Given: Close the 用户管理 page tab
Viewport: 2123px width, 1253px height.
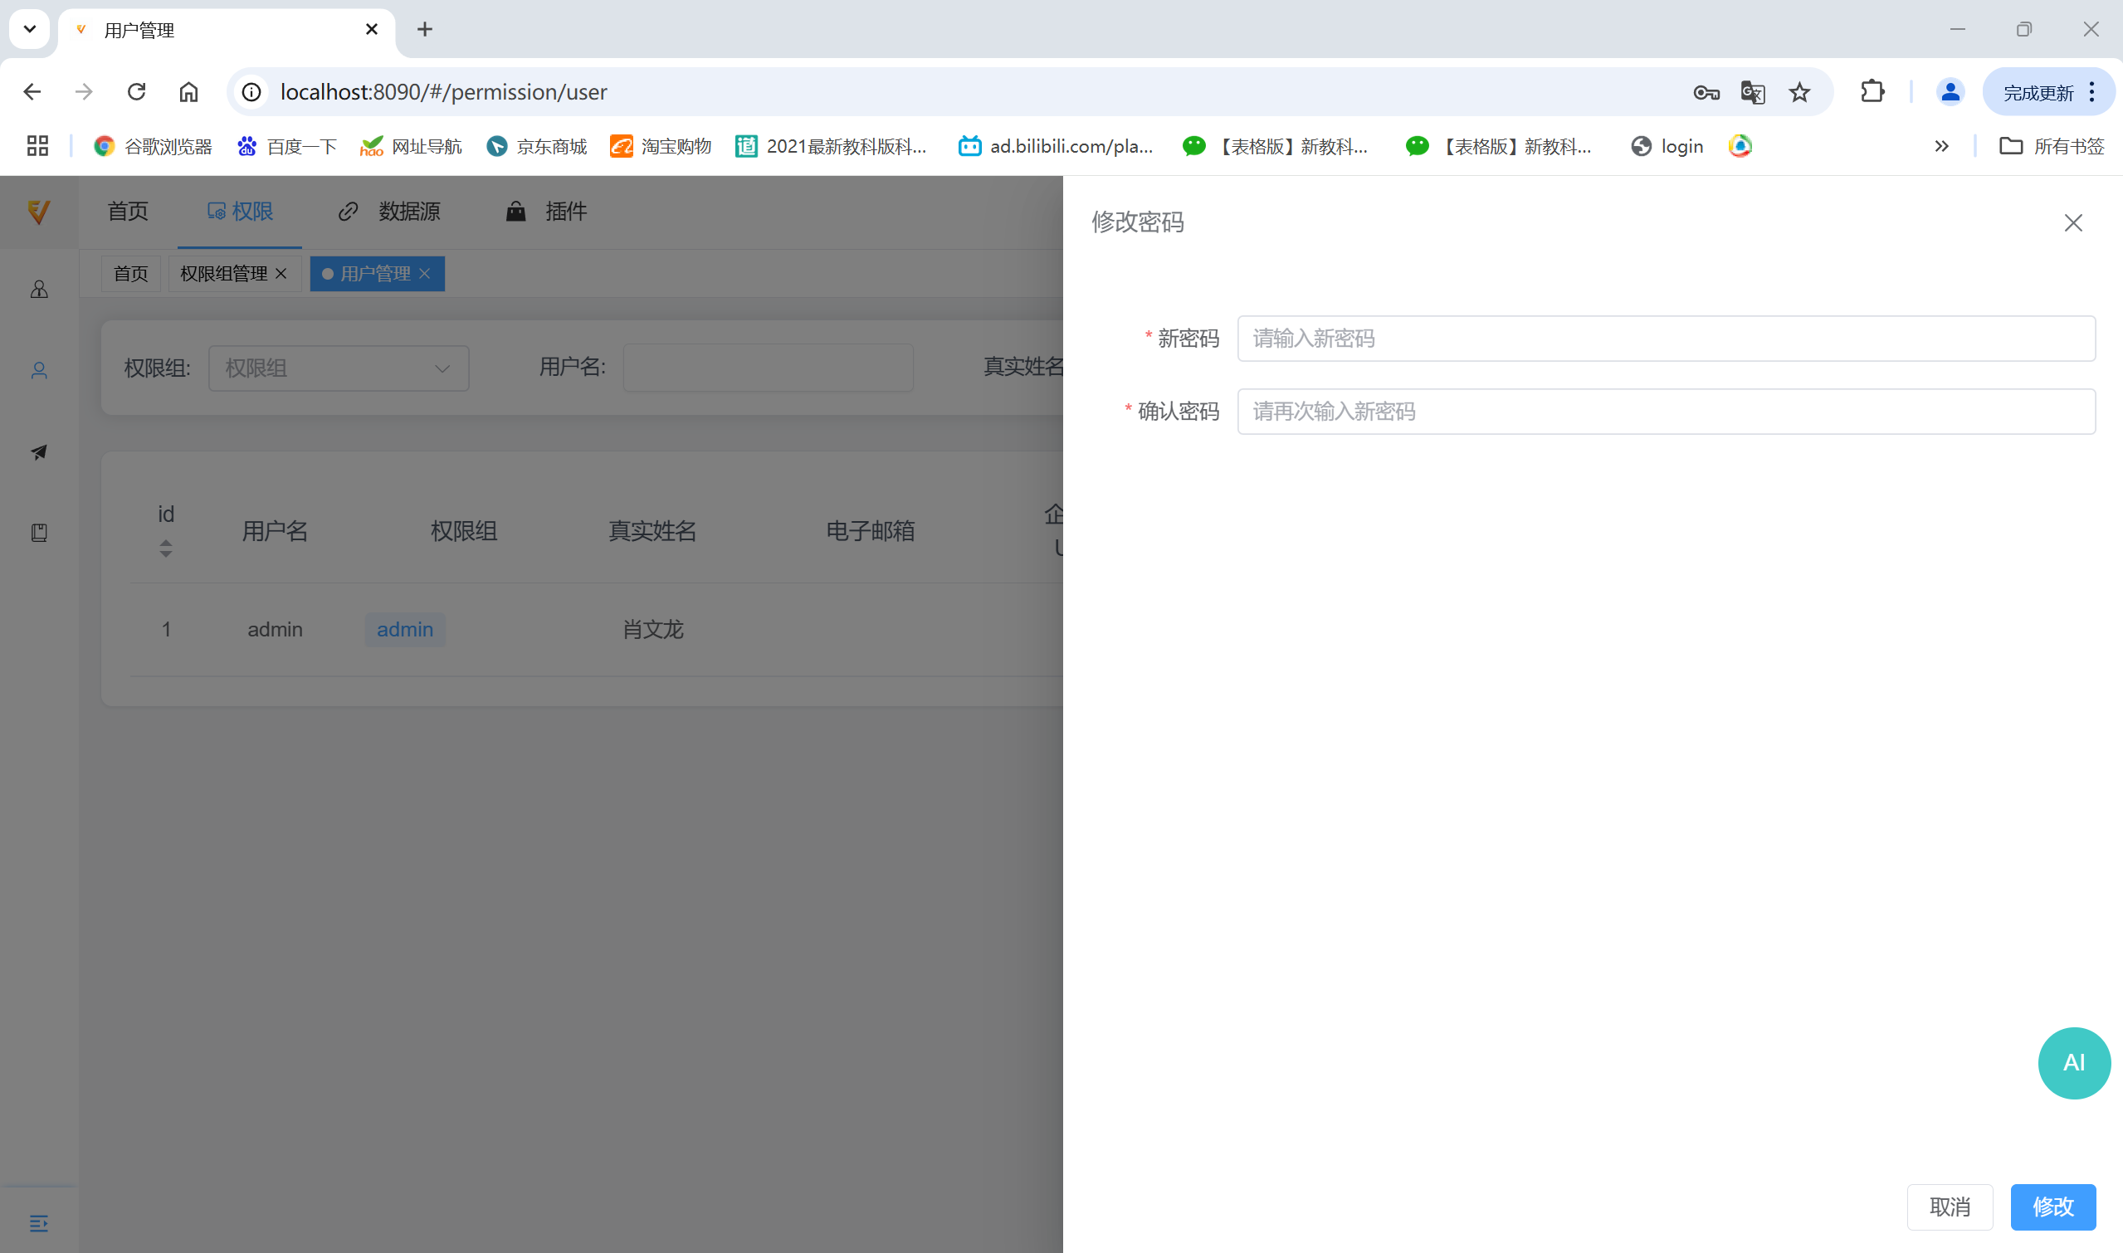Looking at the screenshot, I should [x=425, y=274].
